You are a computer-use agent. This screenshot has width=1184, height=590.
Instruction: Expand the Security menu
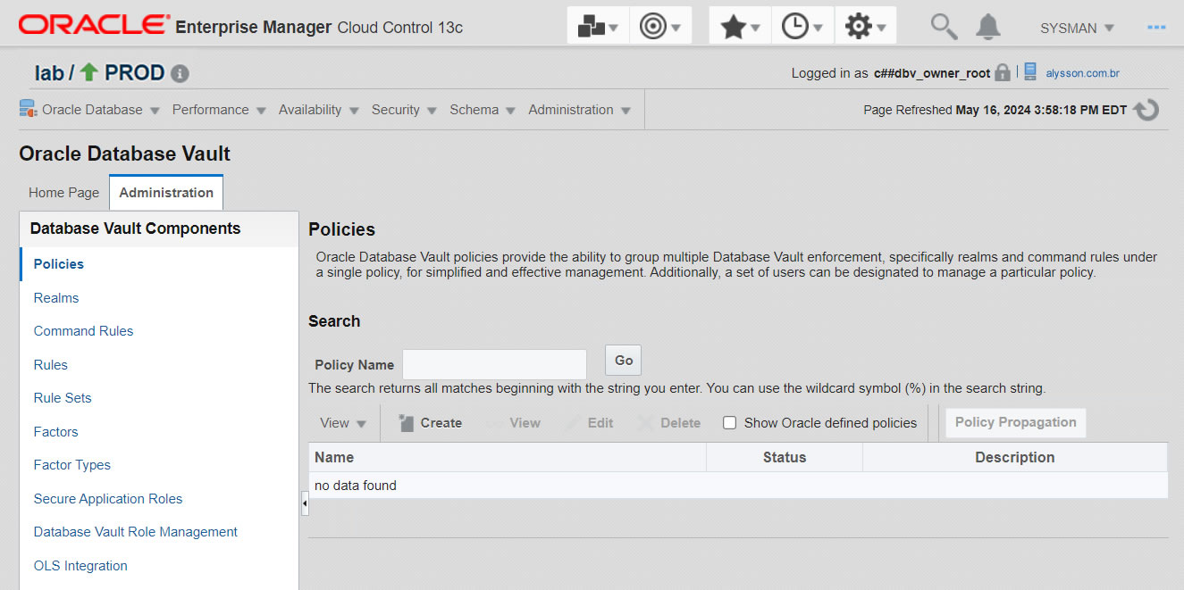click(x=404, y=110)
